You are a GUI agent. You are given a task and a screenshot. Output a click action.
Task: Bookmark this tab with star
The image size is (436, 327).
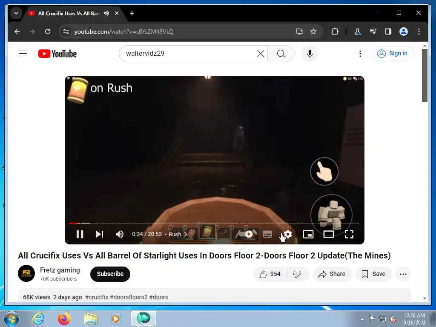(x=313, y=32)
